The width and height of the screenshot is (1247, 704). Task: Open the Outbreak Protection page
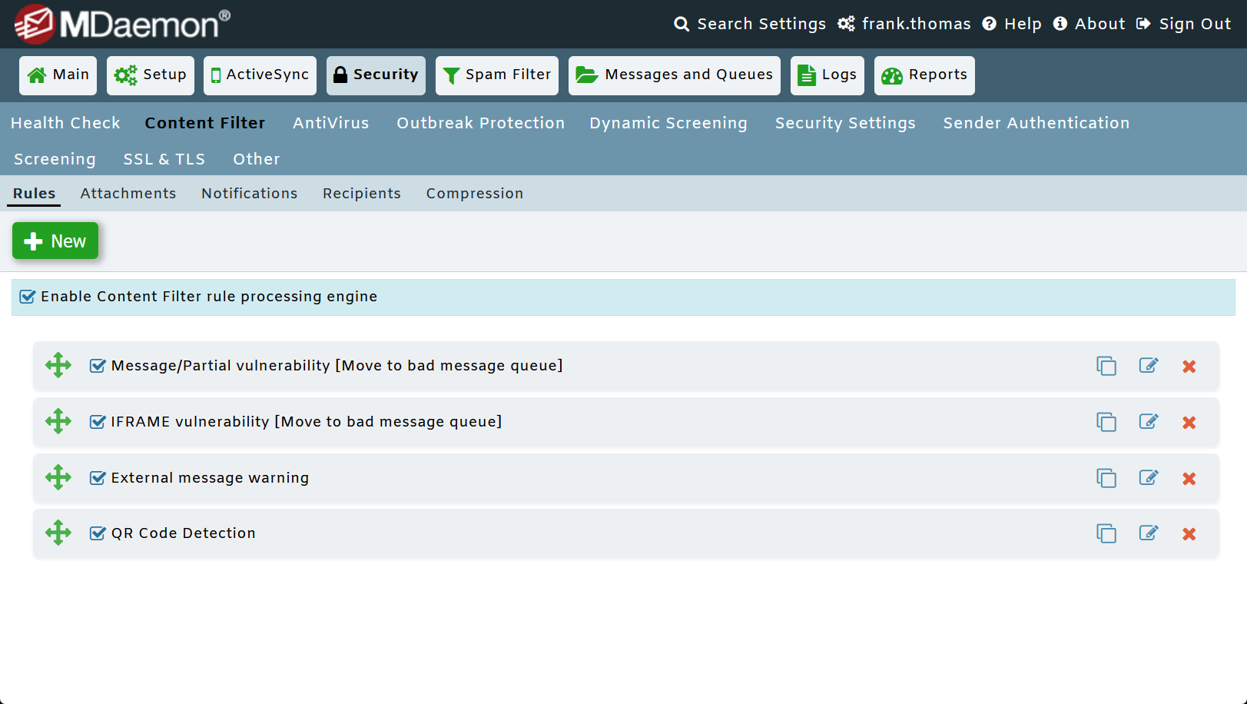click(479, 123)
